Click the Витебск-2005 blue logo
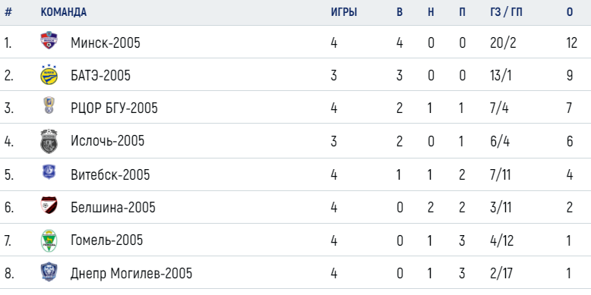This screenshot has width=591, height=295. click(49, 172)
